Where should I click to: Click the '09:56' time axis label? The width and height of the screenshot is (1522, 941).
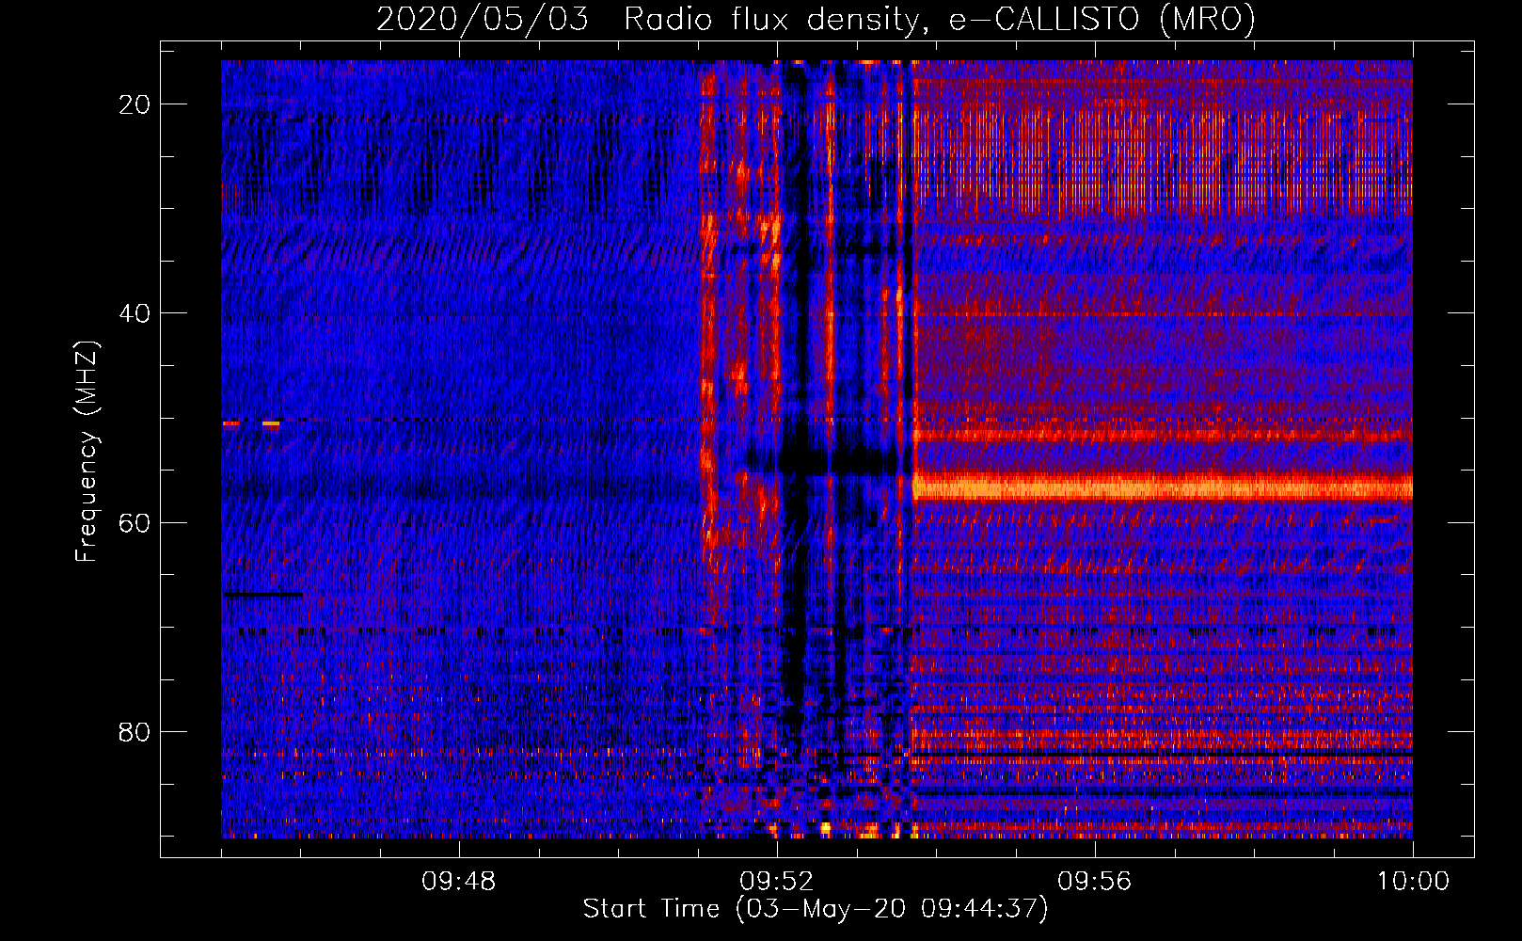1094,882
